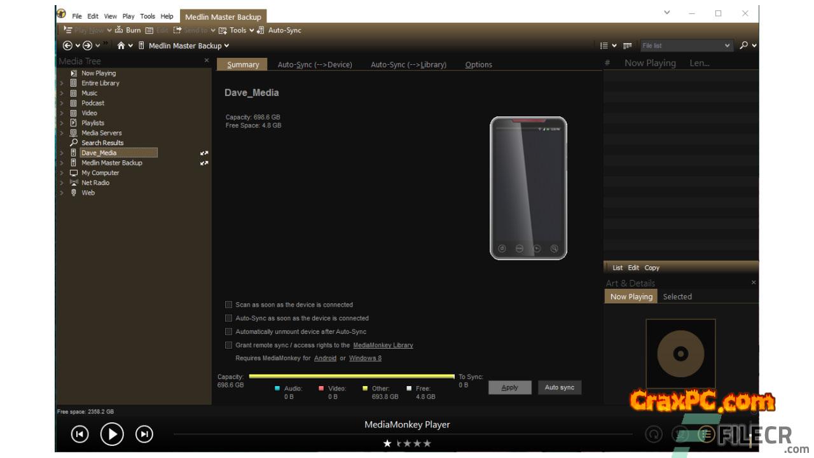
Task: Switch to the Options tab
Action: pos(478,64)
